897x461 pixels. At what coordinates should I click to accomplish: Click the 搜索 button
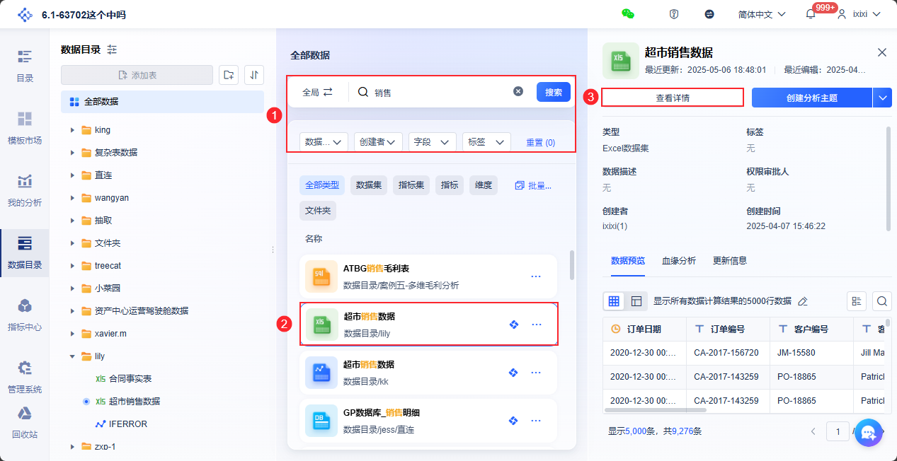(x=554, y=92)
